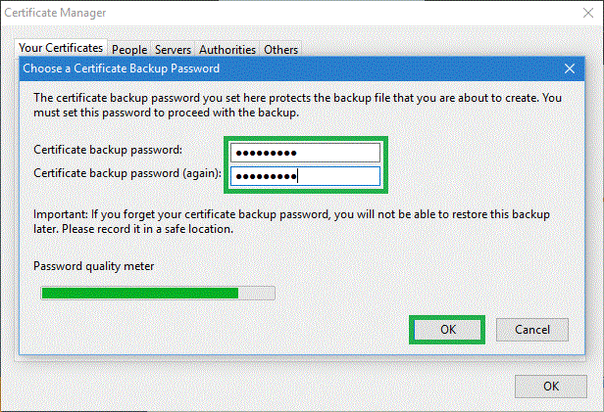Screen dimensions: 604x412
Task: Show the Others tab
Action: point(280,49)
